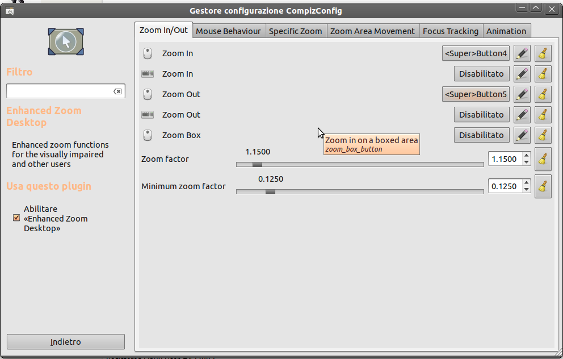Click the <Super>Button4 binding button

[476, 53]
